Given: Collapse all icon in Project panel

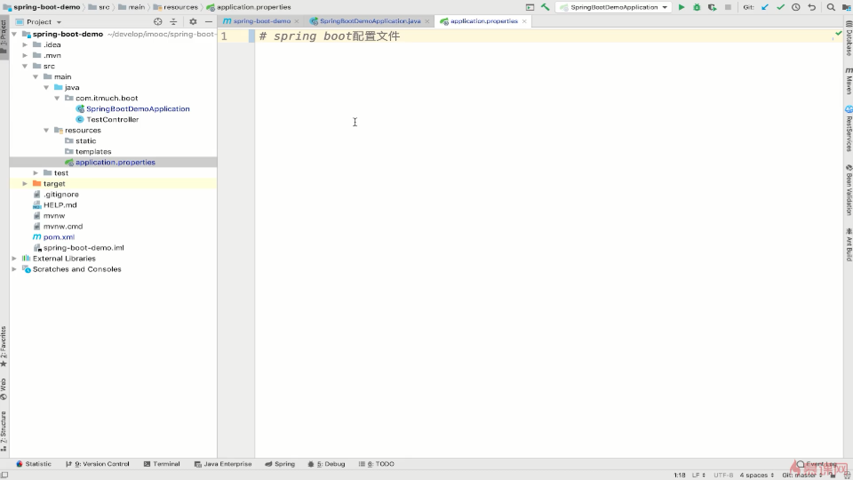Looking at the screenshot, I should coord(173,22).
